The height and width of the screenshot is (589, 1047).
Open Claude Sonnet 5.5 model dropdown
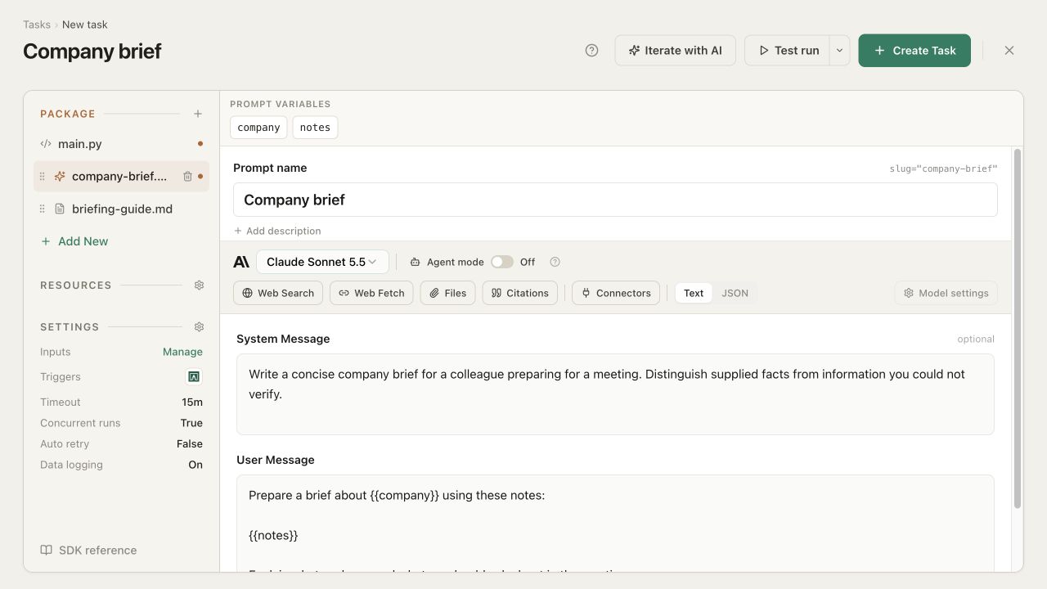322,262
